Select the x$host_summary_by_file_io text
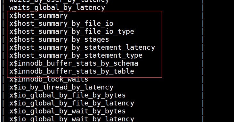The height and width of the screenshot is (122, 234). pyautogui.click(x=61, y=24)
